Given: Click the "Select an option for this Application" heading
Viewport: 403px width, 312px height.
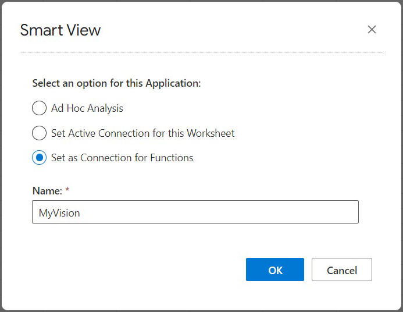Looking at the screenshot, I should [x=116, y=83].
